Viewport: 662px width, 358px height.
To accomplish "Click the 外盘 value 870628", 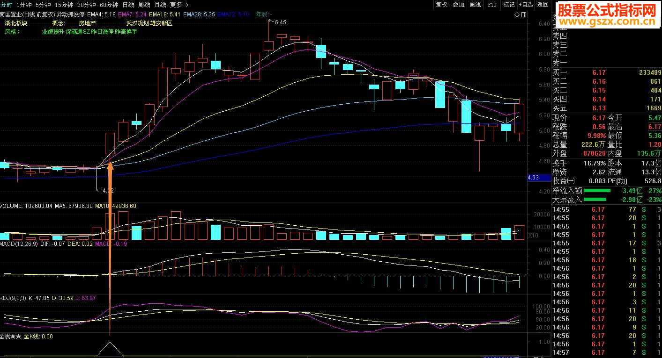I will pos(594,153).
